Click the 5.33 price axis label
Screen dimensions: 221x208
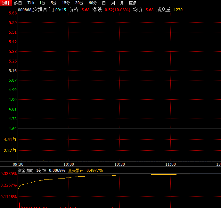point(13,52)
